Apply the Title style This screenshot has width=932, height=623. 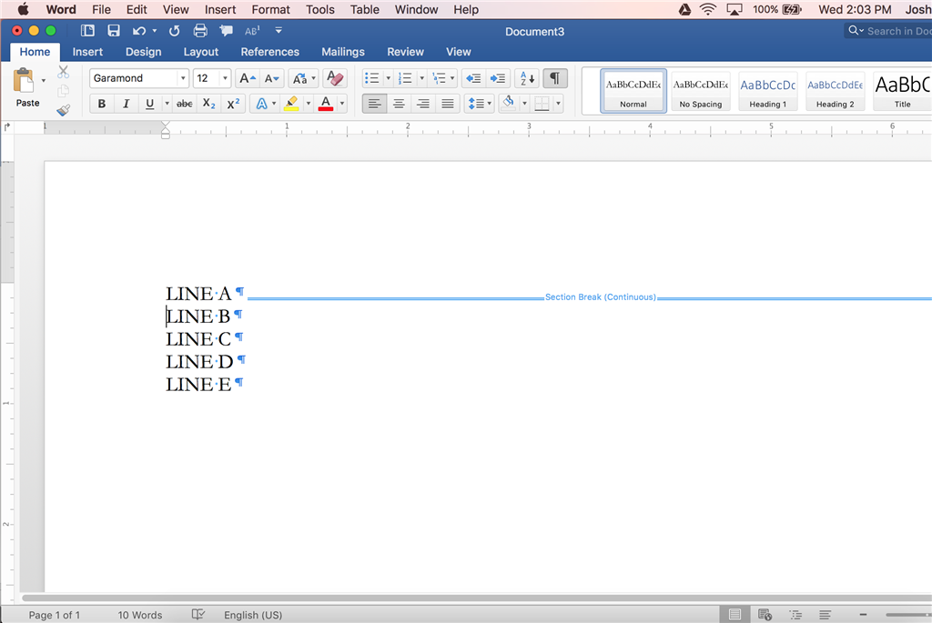pos(902,91)
